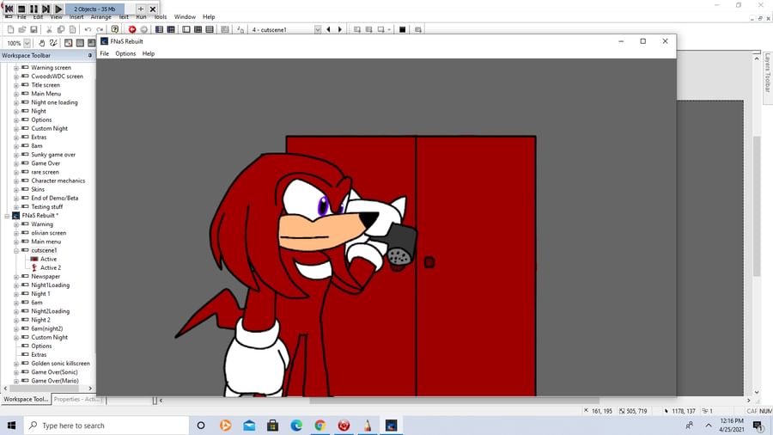The image size is (773, 435).
Task: Pin the Workspace Toolbar panel
Action: coord(89,55)
